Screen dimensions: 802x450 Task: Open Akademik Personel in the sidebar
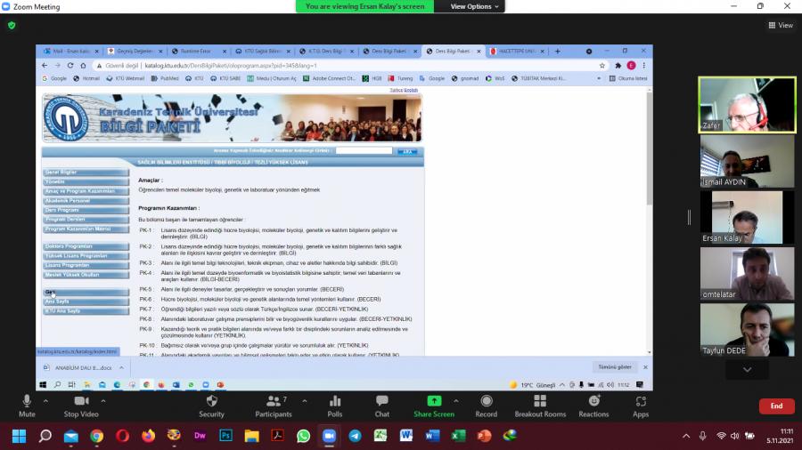tap(86, 200)
